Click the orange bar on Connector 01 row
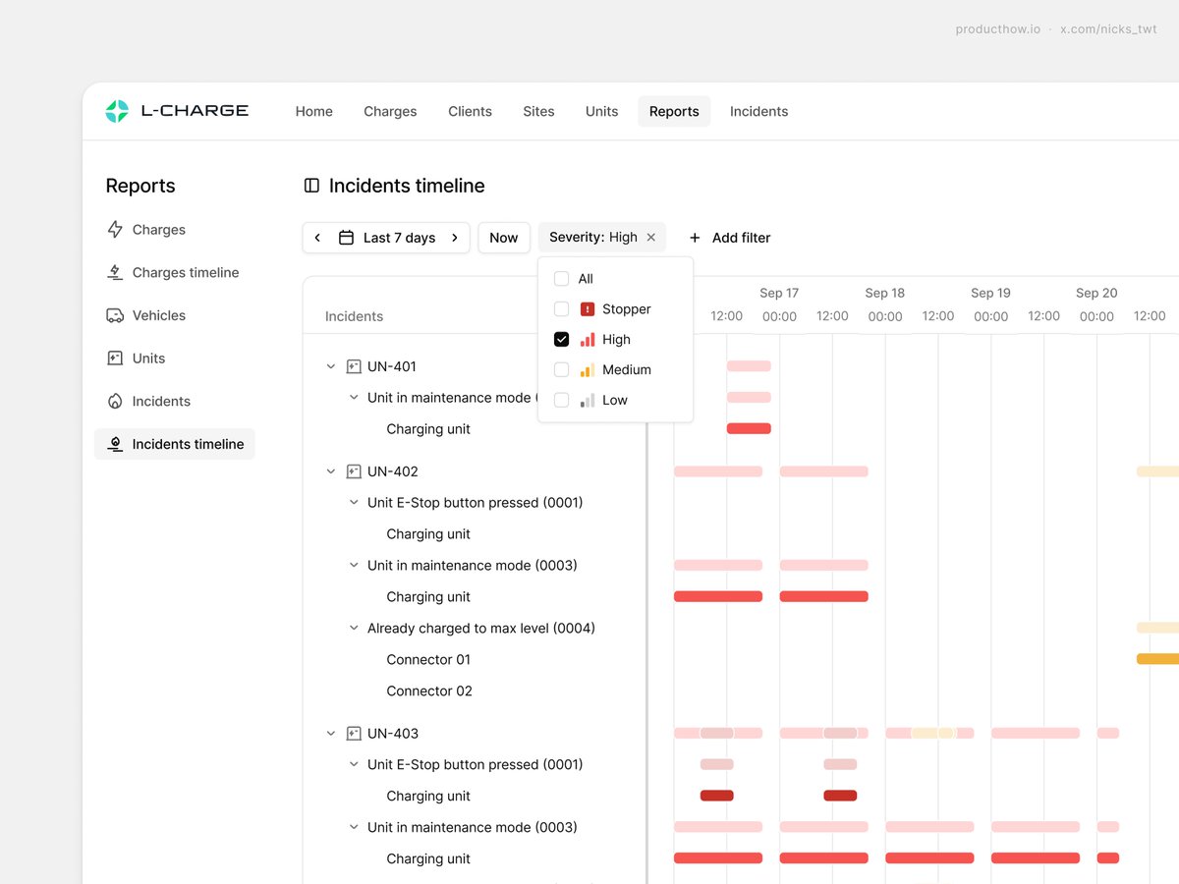 tap(1157, 659)
